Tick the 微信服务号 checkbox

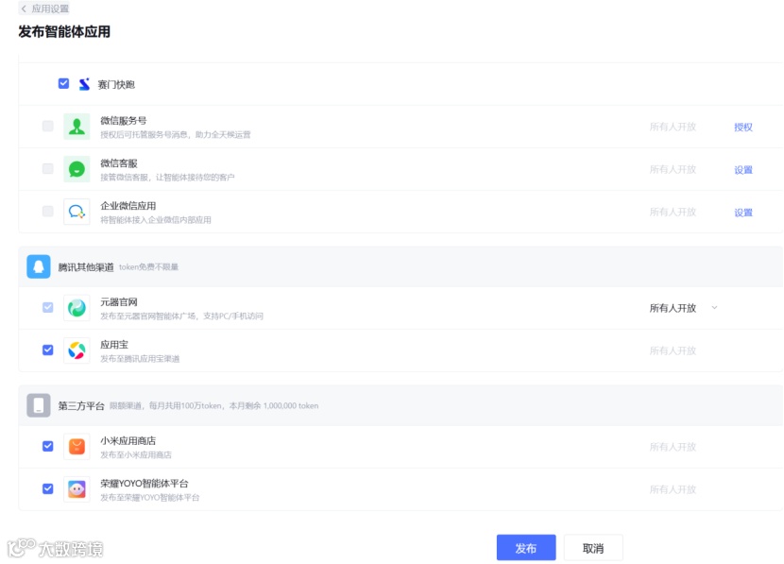tap(48, 126)
